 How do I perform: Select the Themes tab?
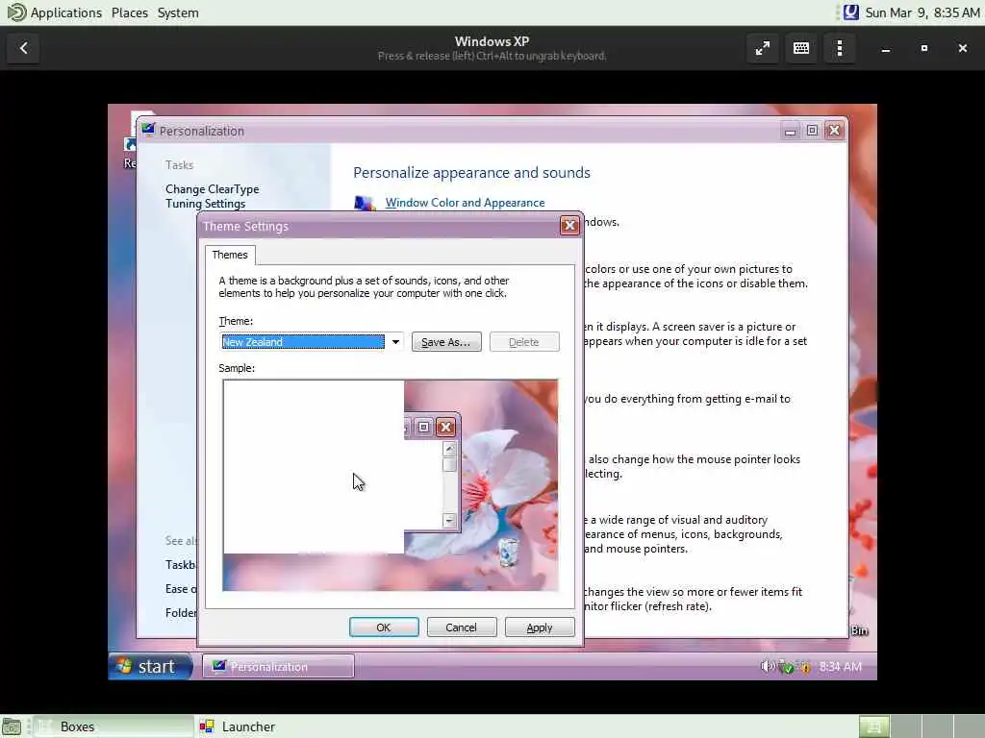tap(230, 255)
